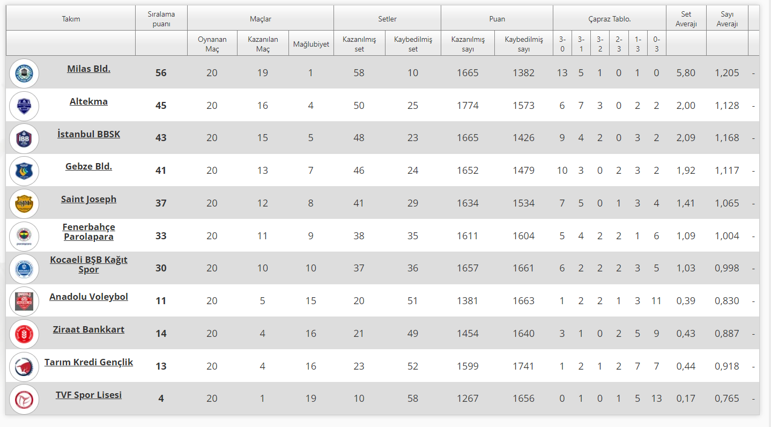Image resolution: width=771 pixels, height=427 pixels.
Task: Open the Fenerbahçe Parolapara logo
Action: pos(24,236)
